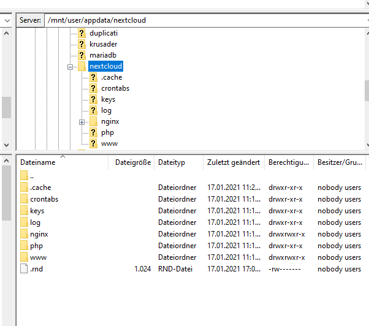Select the crontabs tree item

(x=115, y=88)
